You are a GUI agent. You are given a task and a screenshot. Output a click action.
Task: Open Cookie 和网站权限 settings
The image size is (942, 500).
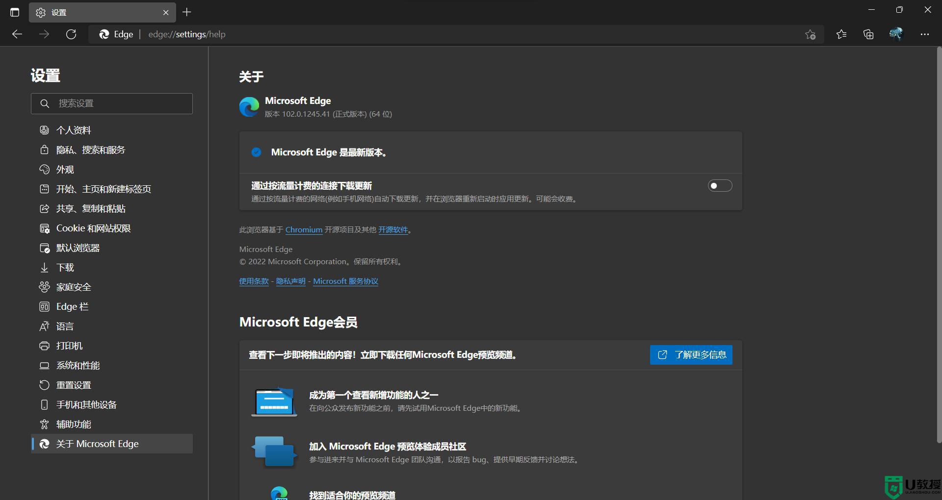click(x=112, y=228)
